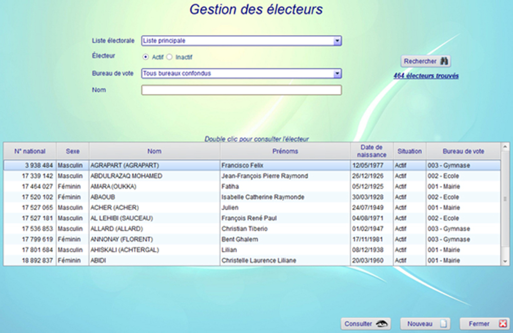The width and height of the screenshot is (513, 333).
Task: Click the N° national column header
Action: 30,151
